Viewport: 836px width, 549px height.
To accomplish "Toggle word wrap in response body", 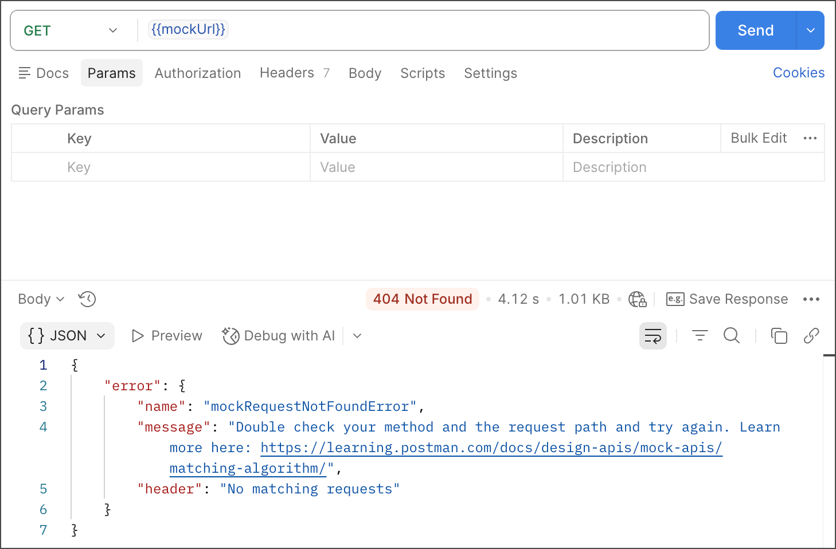I will coord(653,336).
